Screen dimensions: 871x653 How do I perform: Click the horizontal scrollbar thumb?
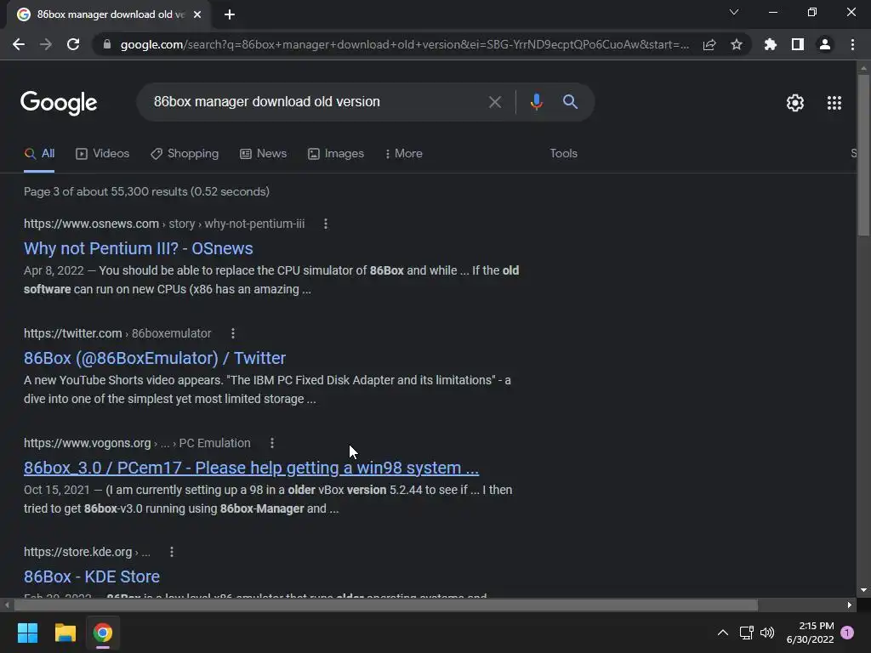[x=385, y=605]
